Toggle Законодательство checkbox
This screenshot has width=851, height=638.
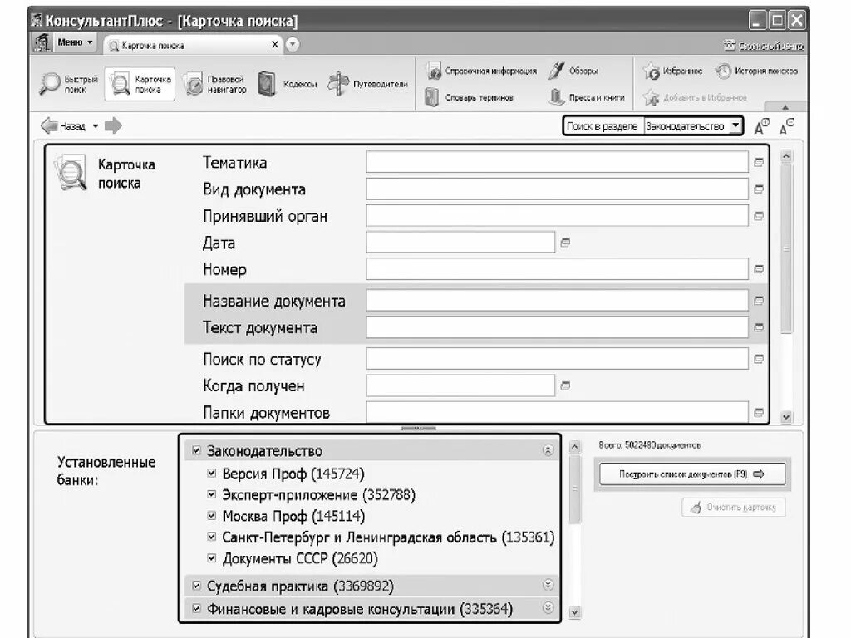click(x=196, y=450)
